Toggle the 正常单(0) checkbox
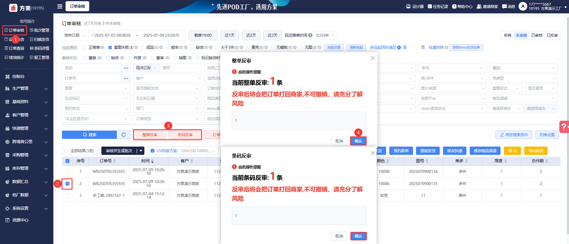The height and width of the screenshot is (244, 569). [x=85, y=47]
